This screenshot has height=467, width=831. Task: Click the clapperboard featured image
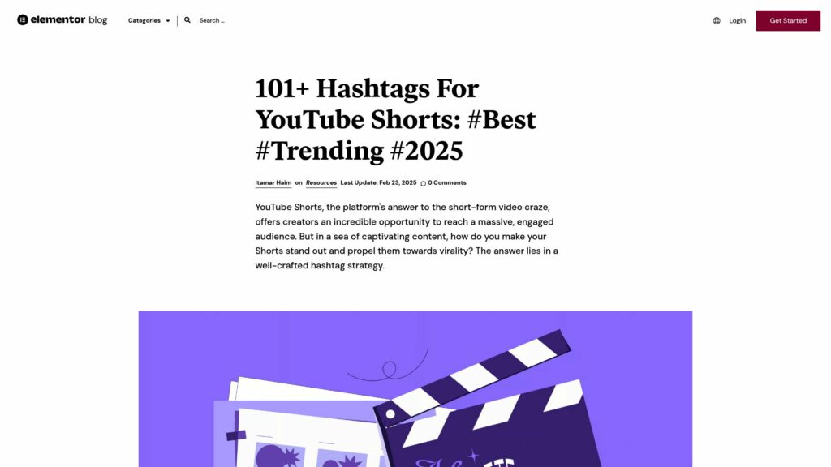415,388
